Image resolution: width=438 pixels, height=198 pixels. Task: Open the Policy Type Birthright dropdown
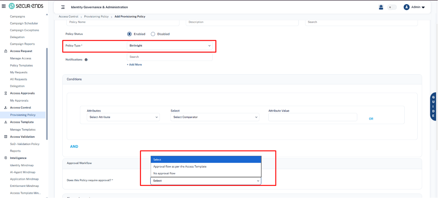pos(170,46)
